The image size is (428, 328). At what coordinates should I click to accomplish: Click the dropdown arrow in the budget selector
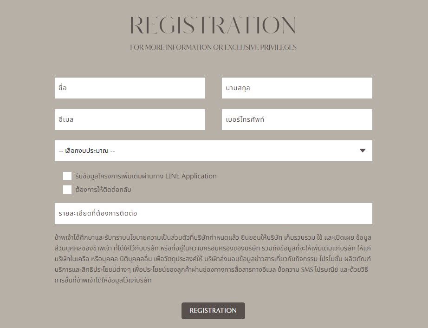click(x=363, y=151)
